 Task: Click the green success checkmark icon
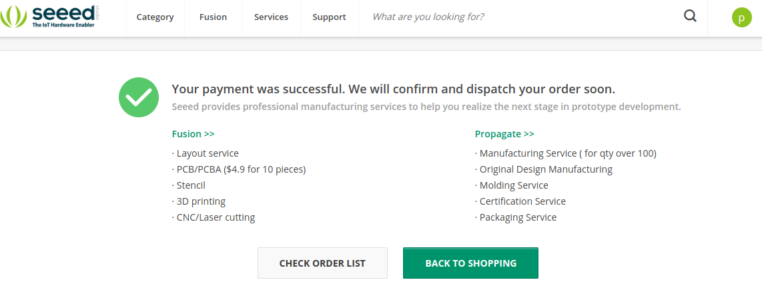[x=139, y=97]
